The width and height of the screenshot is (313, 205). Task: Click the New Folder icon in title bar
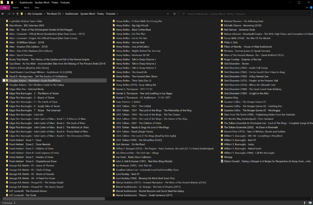click(12, 3)
